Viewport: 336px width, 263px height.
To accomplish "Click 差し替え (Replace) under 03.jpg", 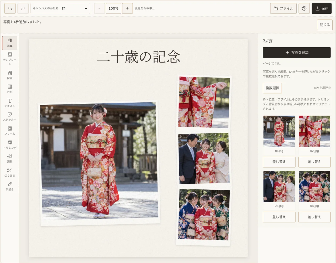I will (279, 217).
